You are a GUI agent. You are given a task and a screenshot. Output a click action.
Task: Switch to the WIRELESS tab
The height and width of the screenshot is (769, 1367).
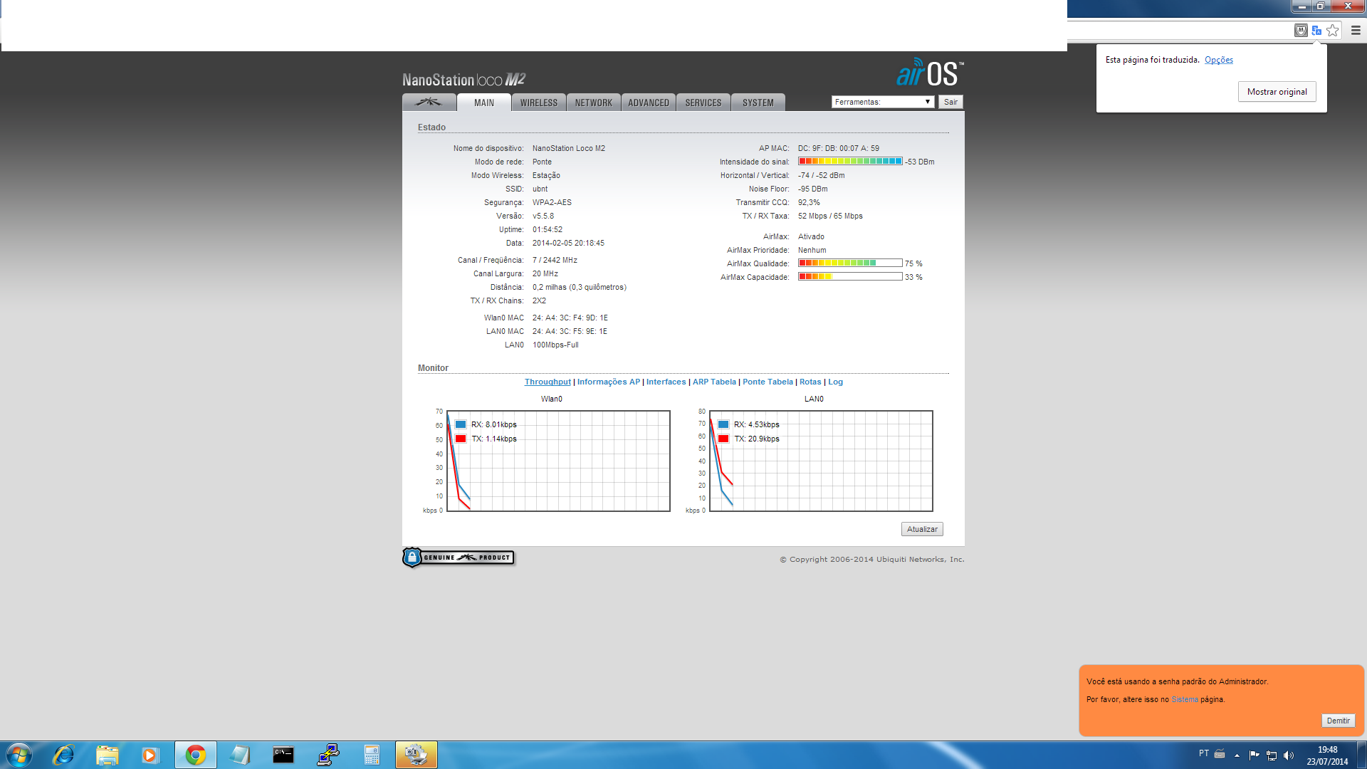coord(538,103)
